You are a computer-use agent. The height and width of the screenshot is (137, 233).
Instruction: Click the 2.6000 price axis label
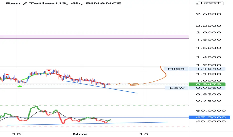[x=208, y=14]
